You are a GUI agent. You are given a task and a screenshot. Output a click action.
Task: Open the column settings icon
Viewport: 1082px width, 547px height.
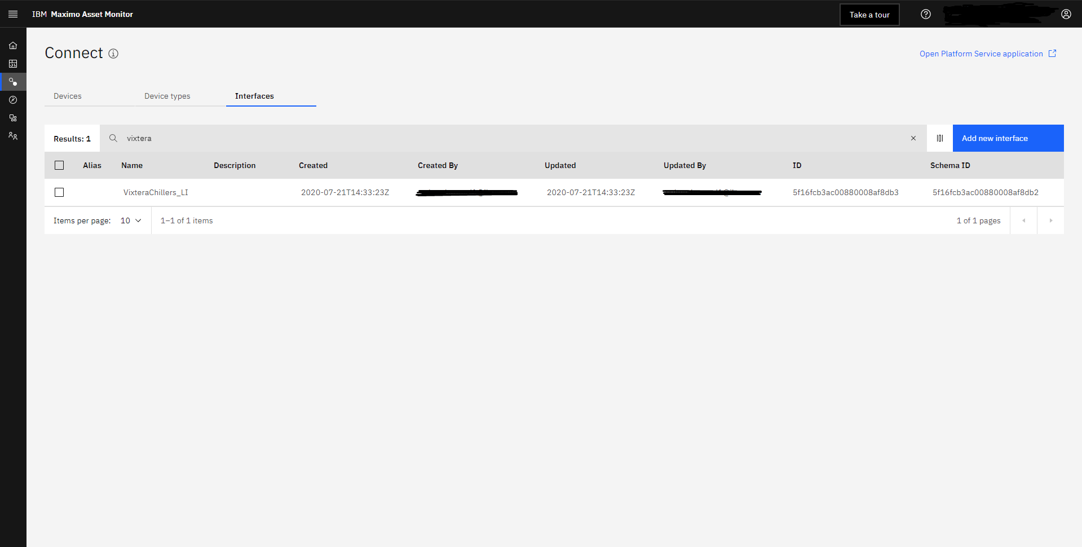coord(940,138)
